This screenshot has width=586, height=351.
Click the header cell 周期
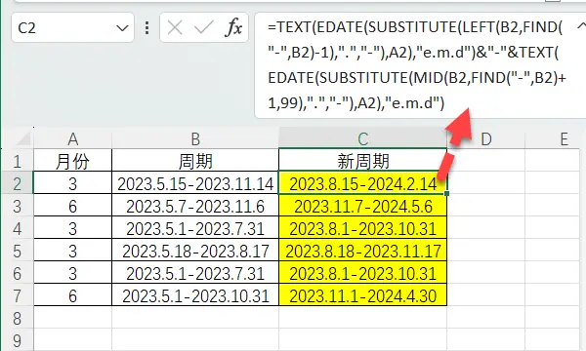pyautogui.click(x=195, y=161)
